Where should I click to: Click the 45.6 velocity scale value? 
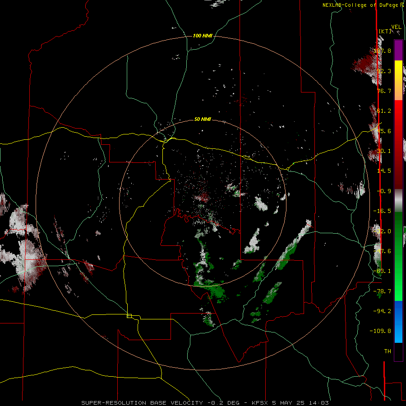coord(384,131)
